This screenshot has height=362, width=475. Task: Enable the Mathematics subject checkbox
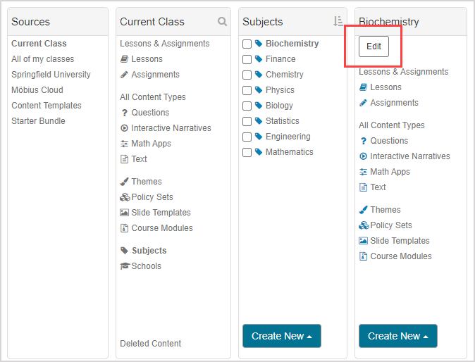(x=247, y=152)
